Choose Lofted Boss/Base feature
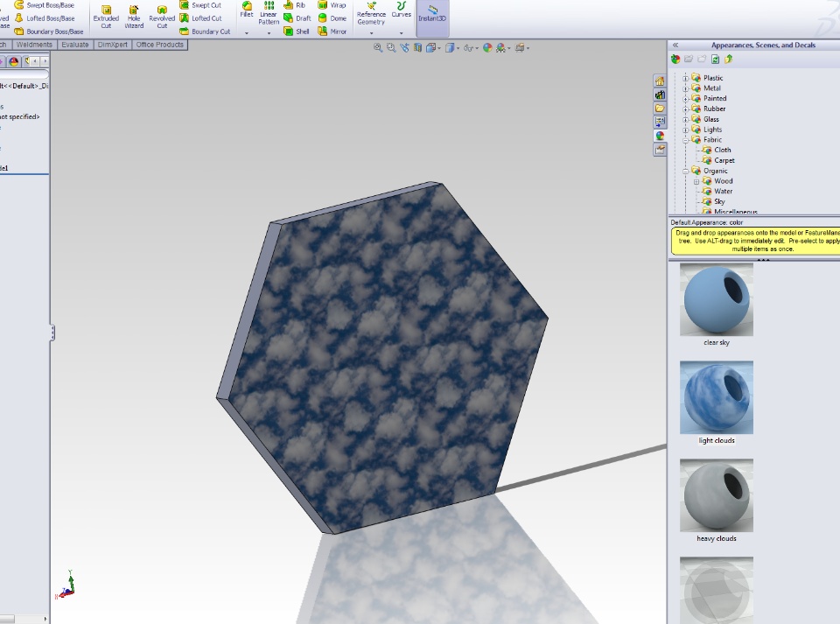The width and height of the screenshot is (840, 624). tap(44, 18)
